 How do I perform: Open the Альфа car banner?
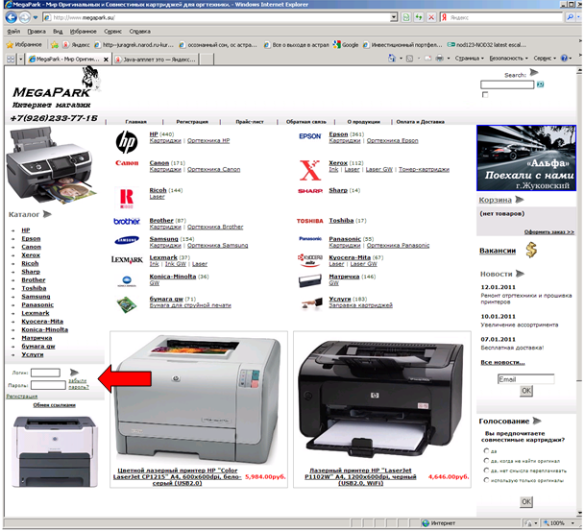tap(526, 158)
